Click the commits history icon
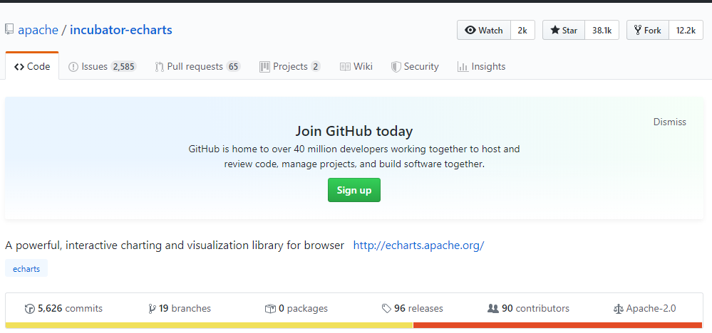712x333 pixels. pyautogui.click(x=29, y=309)
